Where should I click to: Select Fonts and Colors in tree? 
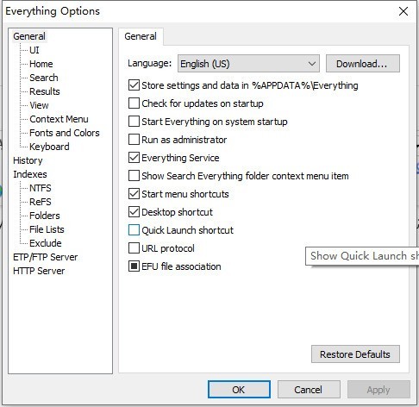click(65, 133)
